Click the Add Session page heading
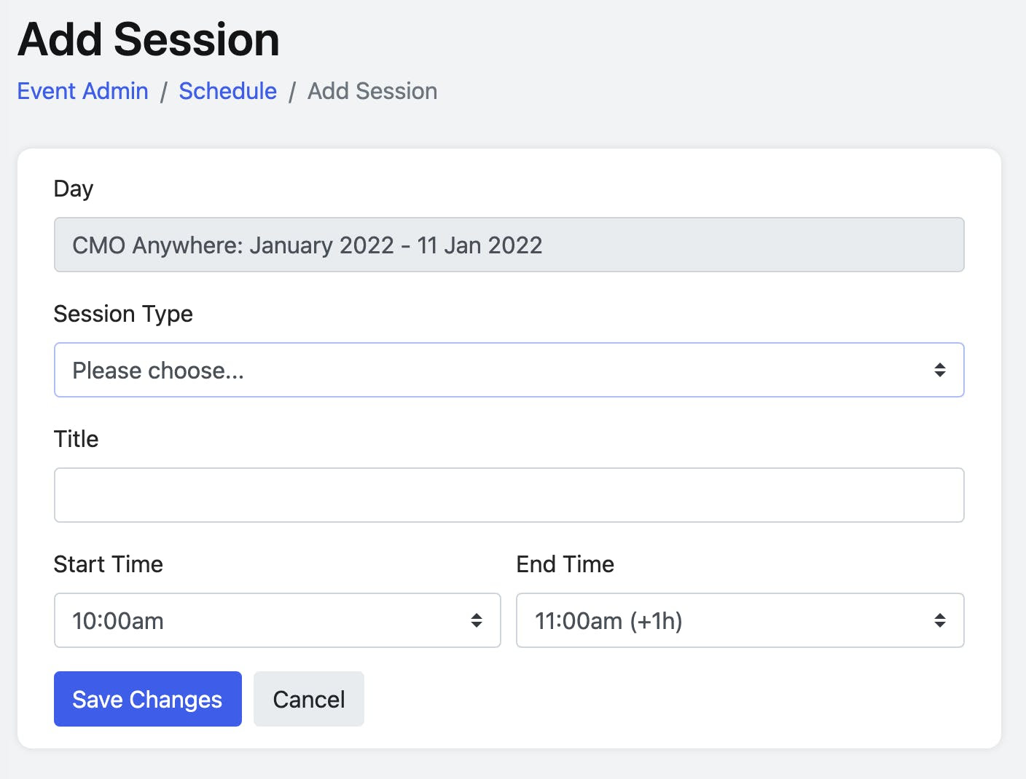1026x779 pixels. 148,39
